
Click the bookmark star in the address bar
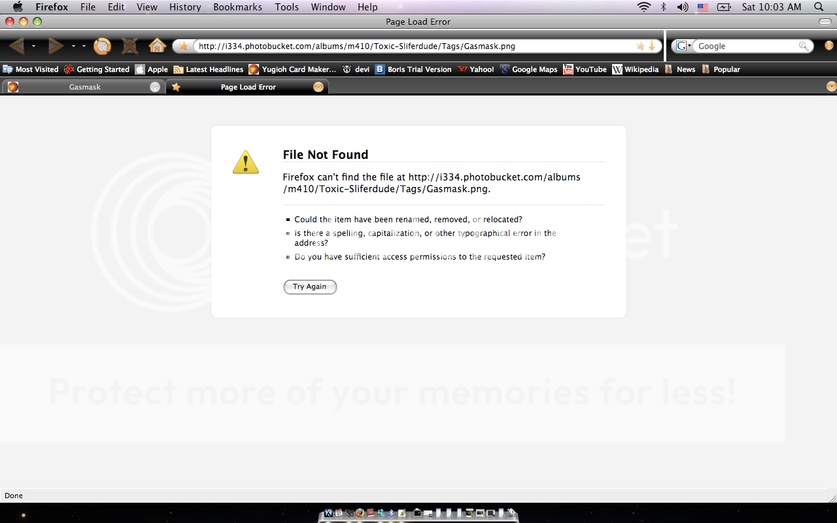point(640,46)
